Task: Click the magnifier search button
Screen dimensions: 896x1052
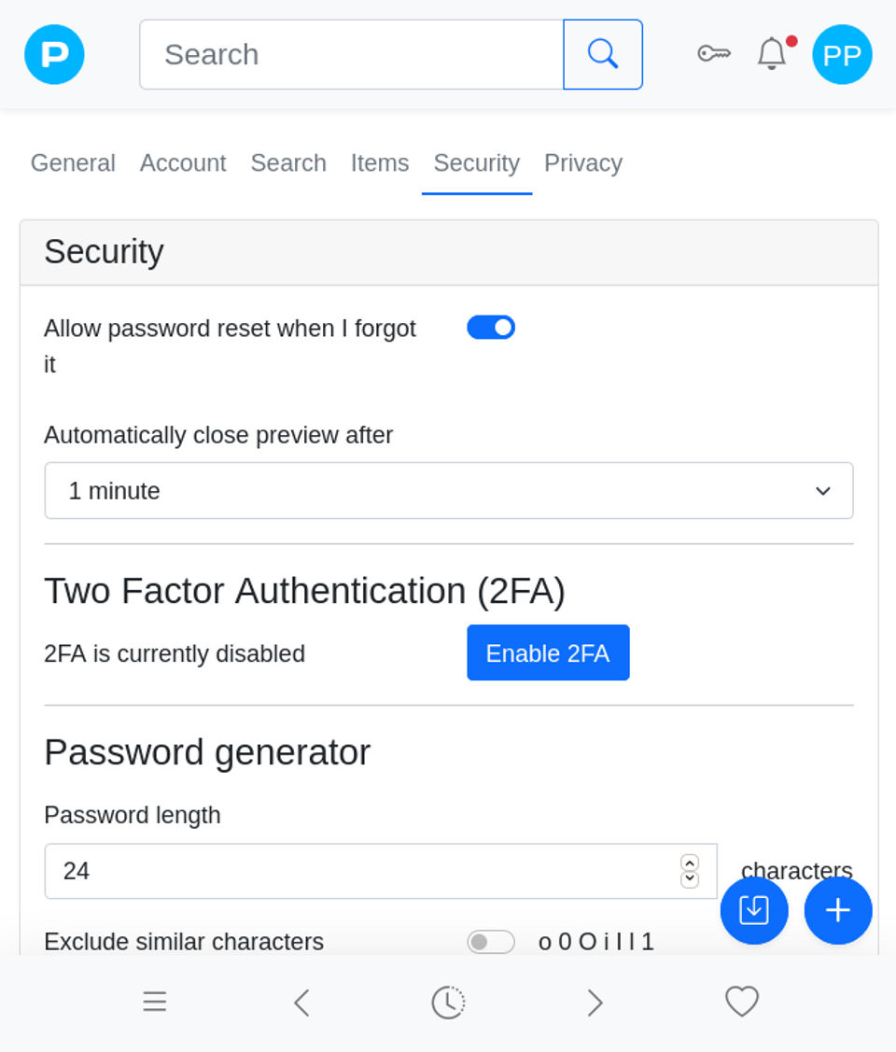Action: [603, 54]
